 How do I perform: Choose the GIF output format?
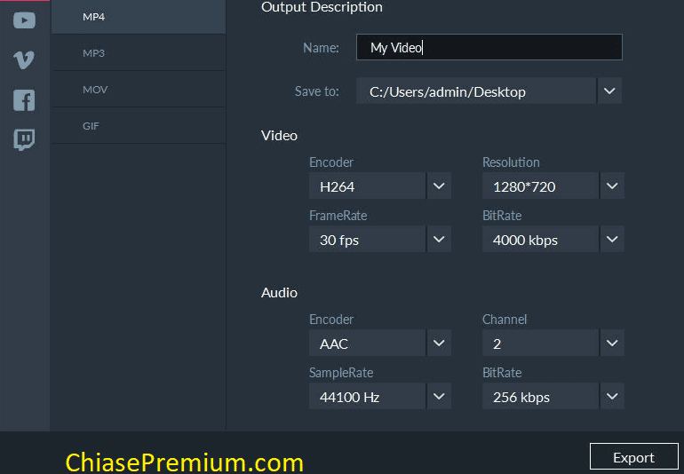point(139,126)
